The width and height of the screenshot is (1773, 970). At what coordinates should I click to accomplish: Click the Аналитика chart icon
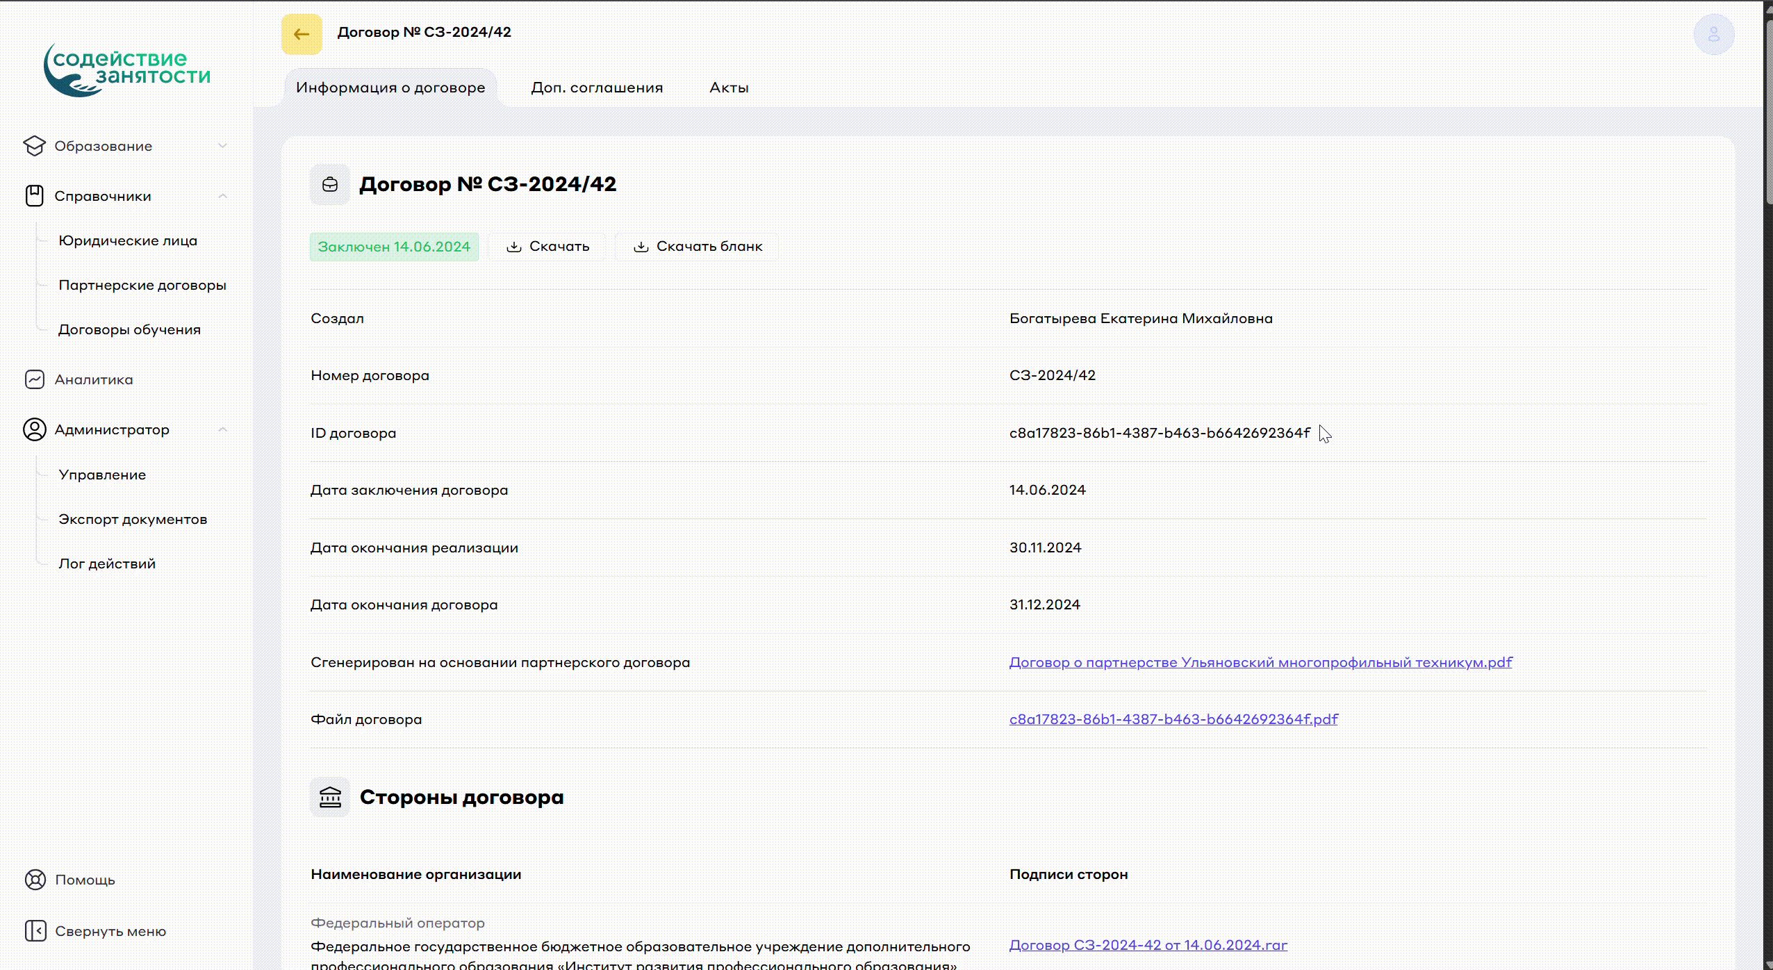pos(34,379)
